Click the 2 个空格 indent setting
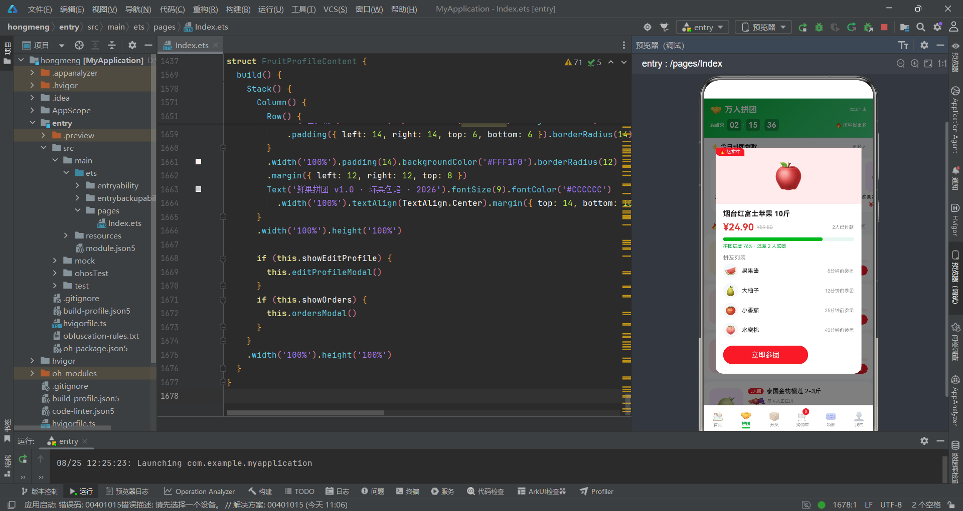Viewport: 963px width, 511px height. (926, 505)
